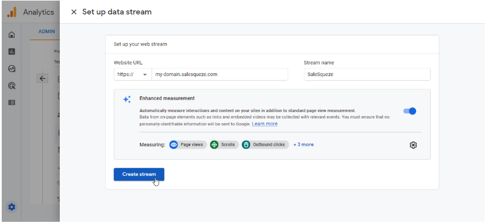Open the Advertising target icon
The width and height of the screenshot is (487, 223).
pyautogui.click(x=12, y=86)
